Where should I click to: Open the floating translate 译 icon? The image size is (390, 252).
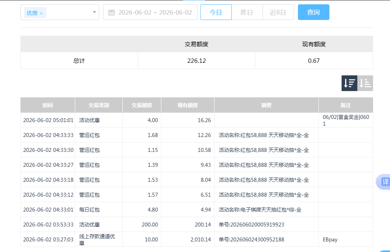385,182
